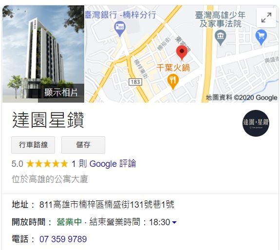Screen dimensions: 280x250
Task: Select the courthouse marker icon on map
Action: pos(221,37)
